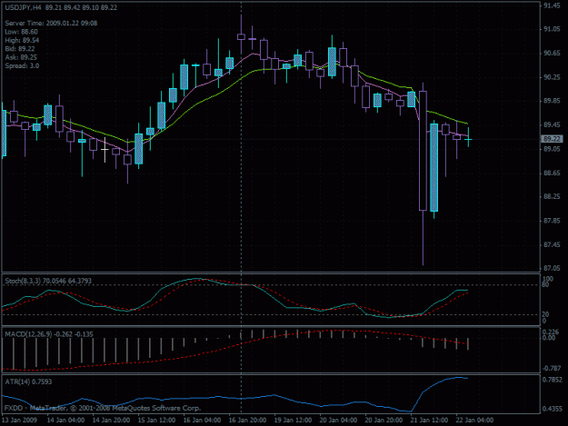Screen dimensions: 568x426
Task: Click the tall purple bearish candle with the lowest wick
Action: coord(423,151)
